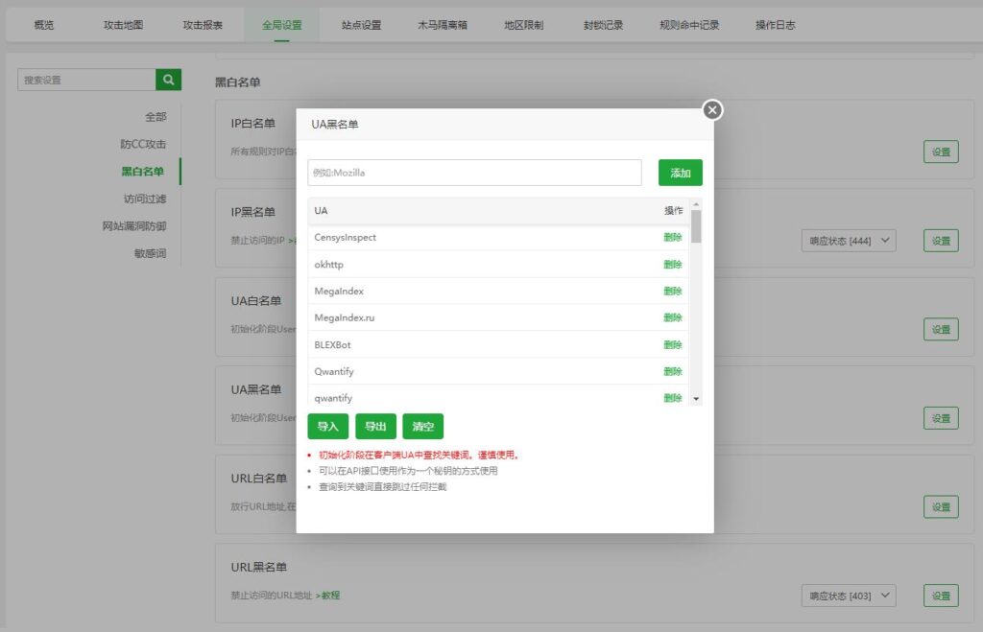Delete the lowercase qwantify UA entry
The height and width of the screenshot is (632, 983).
click(673, 398)
